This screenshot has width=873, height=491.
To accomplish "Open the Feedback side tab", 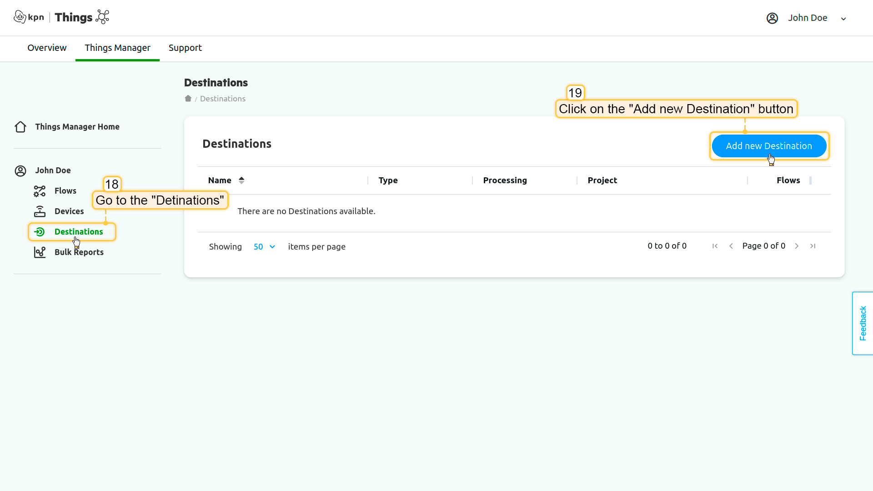I will tap(863, 323).
